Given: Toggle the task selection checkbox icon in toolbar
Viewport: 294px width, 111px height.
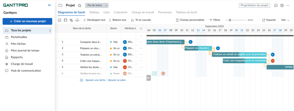Looking at the screenshot, I should pyautogui.click(x=60, y=20).
